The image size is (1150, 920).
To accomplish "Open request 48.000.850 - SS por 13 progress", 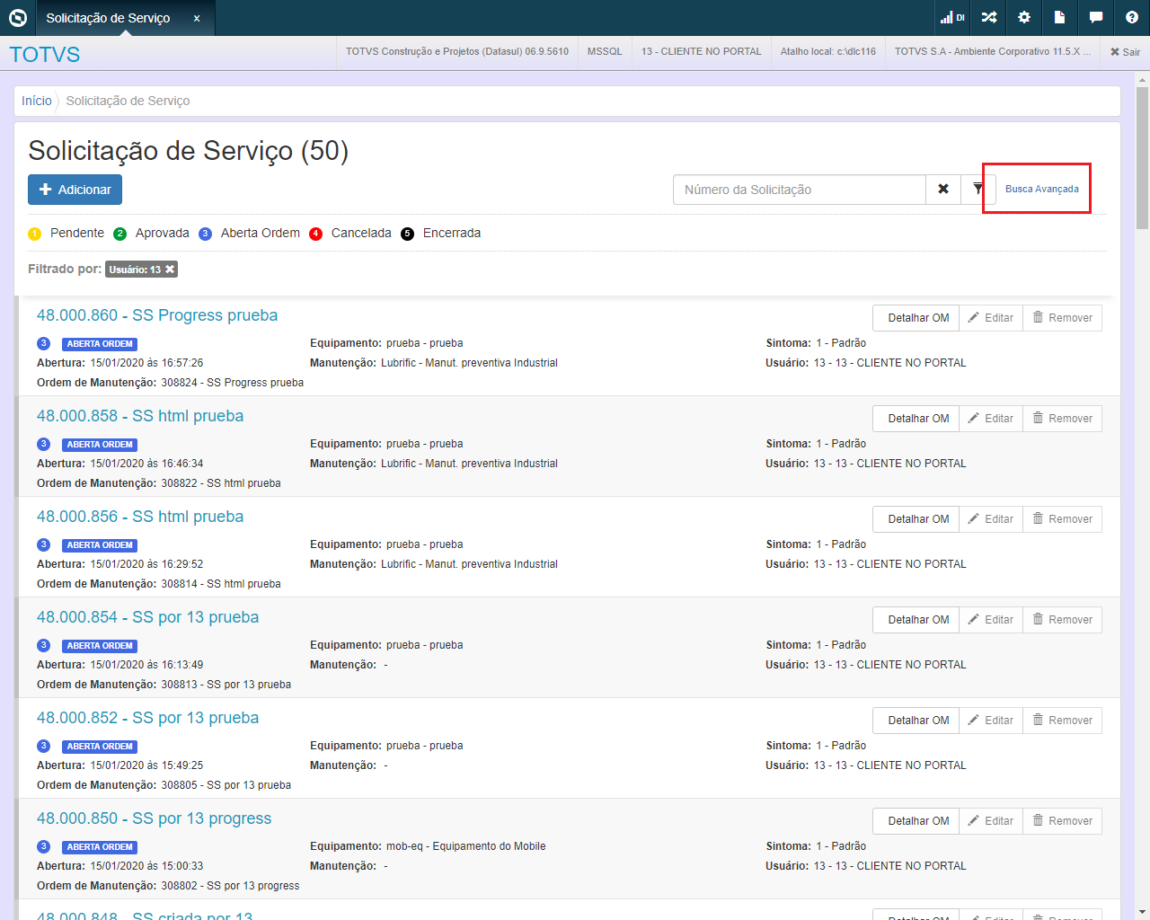I will tap(155, 818).
